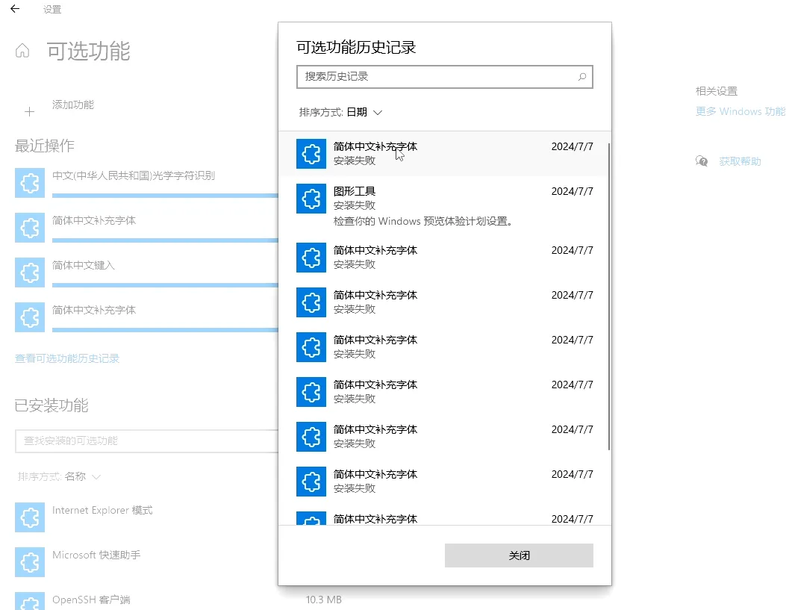Click the 获取帮助 question mark icon
This screenshot has width=786, height=610.
pos(702,161)
